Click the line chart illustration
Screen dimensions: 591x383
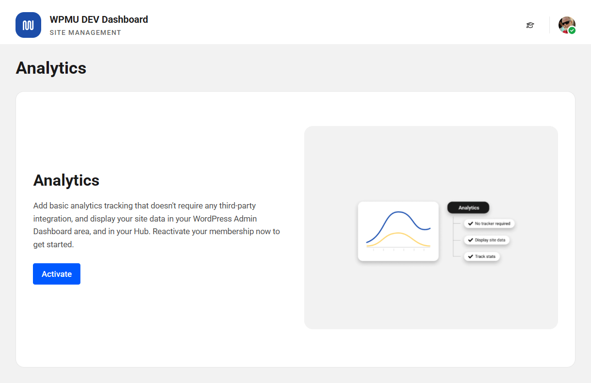click(x=398, y=231)
